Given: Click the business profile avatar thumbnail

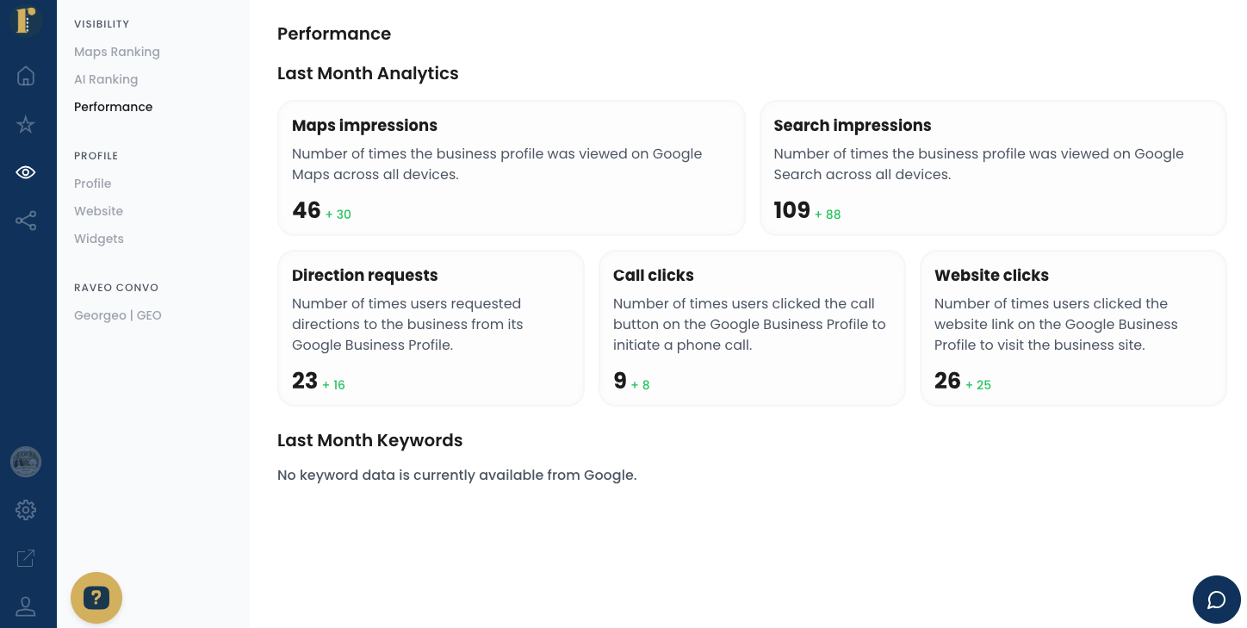Looking at the screenshot, I should point(26,462).
